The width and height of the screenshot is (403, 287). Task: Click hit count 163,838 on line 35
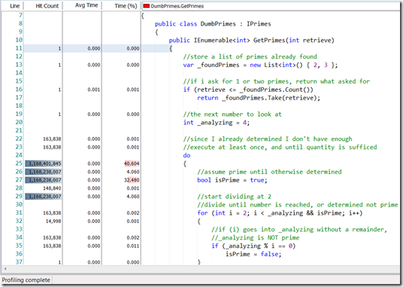(x=52, y=246)
